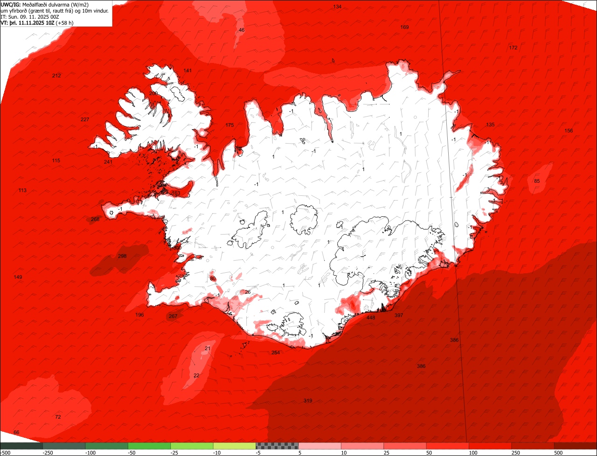Screen dimensions: 597x456
Task: Click the flux value 163 in the western bay
Action: coord(176,193)
